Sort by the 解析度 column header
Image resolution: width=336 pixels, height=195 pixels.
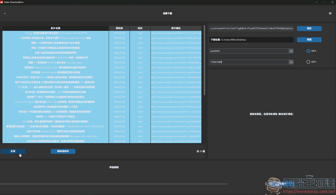[119, 28]
